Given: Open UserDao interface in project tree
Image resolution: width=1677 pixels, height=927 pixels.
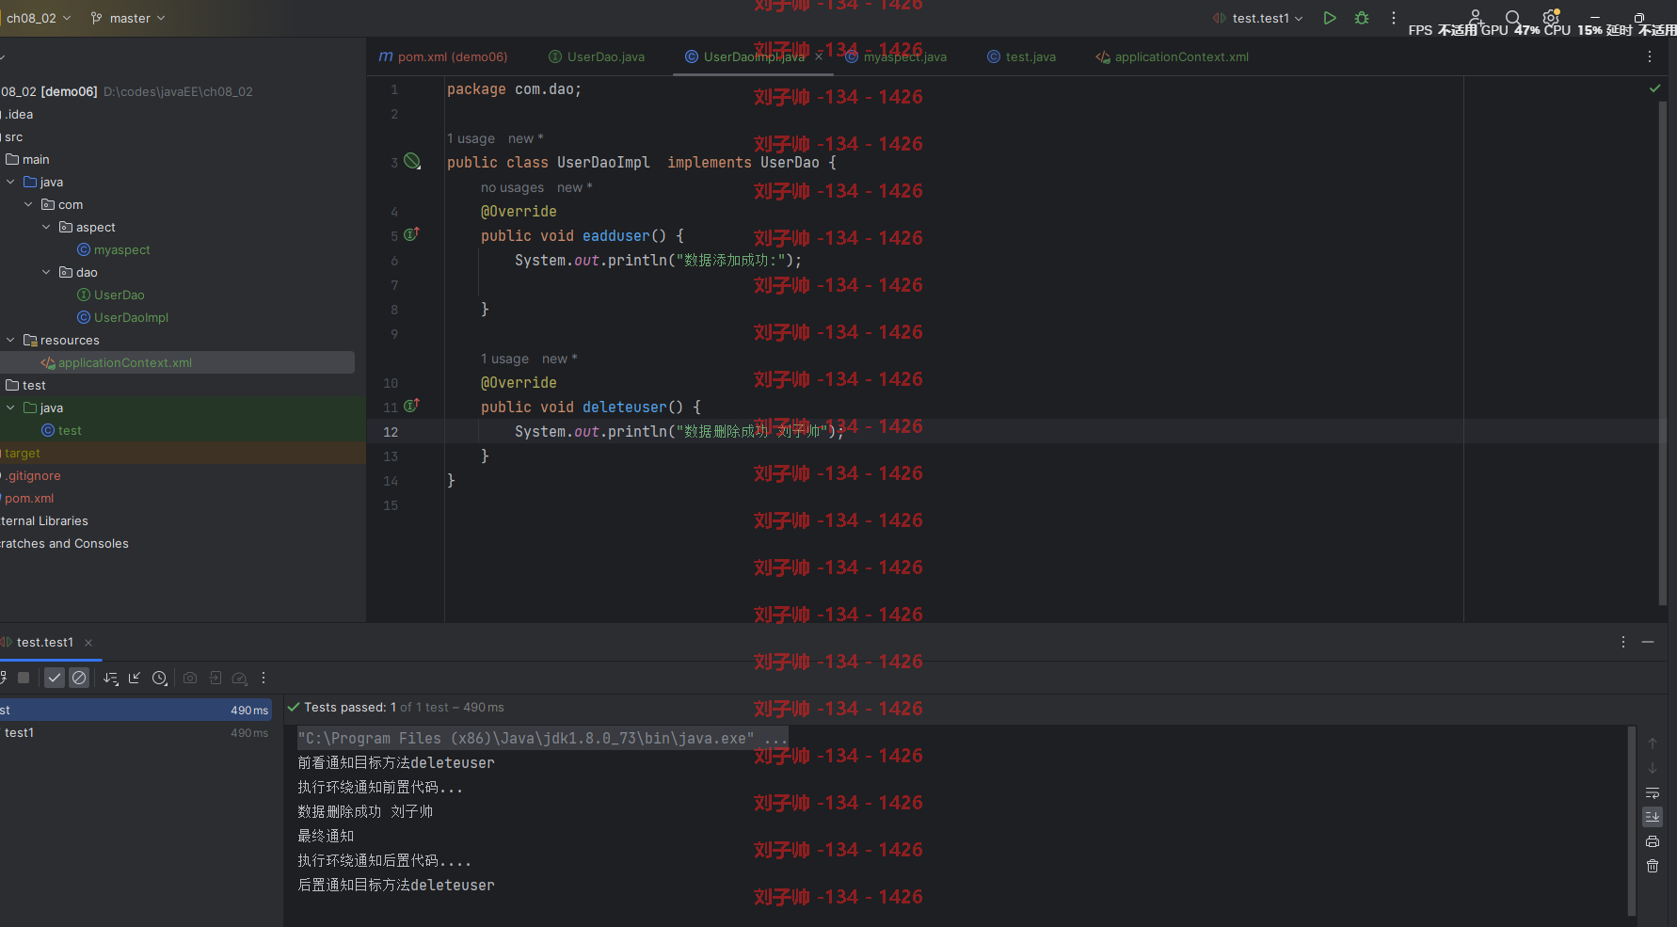Looking at the screenshot, I should (119, 295).
